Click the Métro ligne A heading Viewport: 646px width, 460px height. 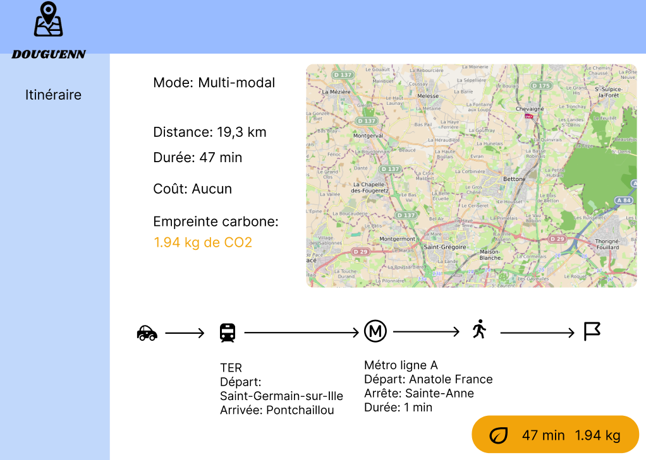(x=401, y=365)
